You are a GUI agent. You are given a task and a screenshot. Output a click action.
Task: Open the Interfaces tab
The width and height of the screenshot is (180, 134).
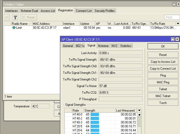tap(12, 11)
